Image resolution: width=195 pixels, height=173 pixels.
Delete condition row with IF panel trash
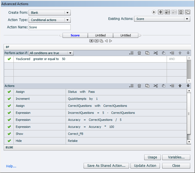139,53
